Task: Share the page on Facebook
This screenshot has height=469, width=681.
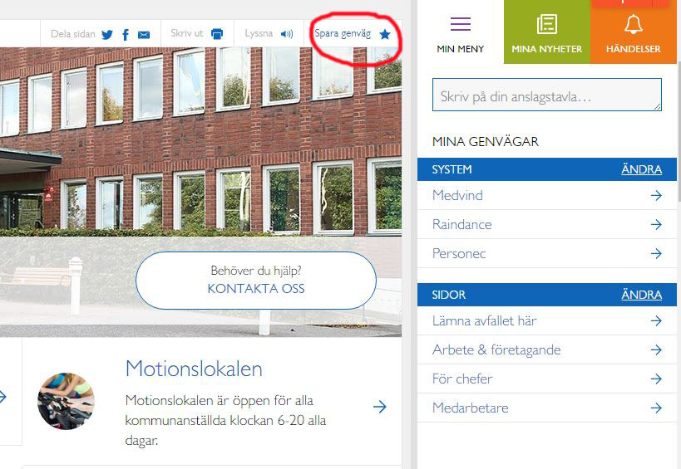Action: 126,35
